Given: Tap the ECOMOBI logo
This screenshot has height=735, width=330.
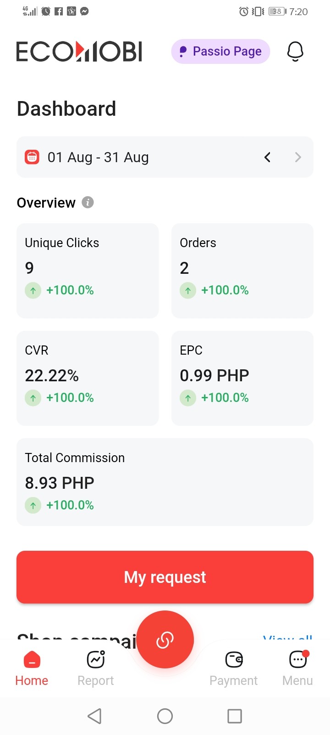Looking at the screenshot, I should 79,51.
